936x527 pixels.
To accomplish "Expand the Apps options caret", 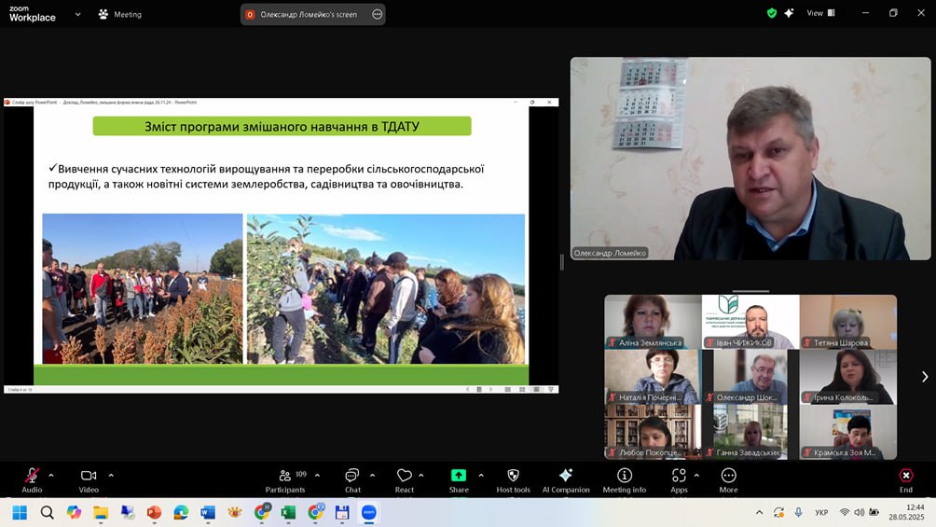I will coord(696,476).
